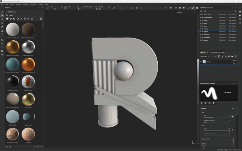Adjust the Flow slider in top toolbar
Image resolution: width=242 pixels, height=151 pixels.
(x=73, y=9)
